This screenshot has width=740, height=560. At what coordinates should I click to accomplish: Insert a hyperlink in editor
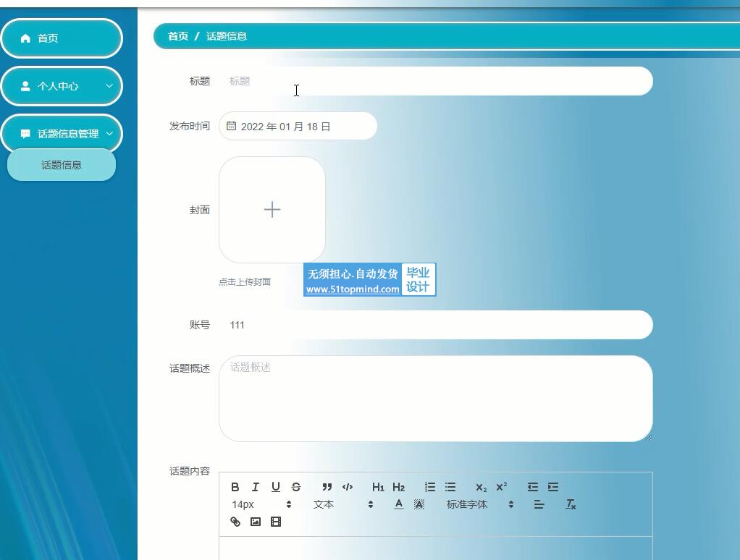(x=235, y=522)
